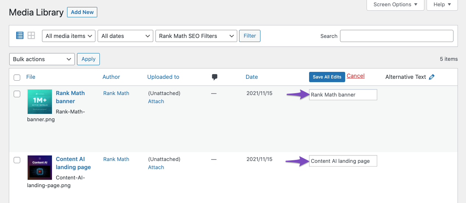Image resolution: width=466 pixels, height=203 pixels.
Task: Click the Rank Math banner title field
Action: (x=343, y=95)
